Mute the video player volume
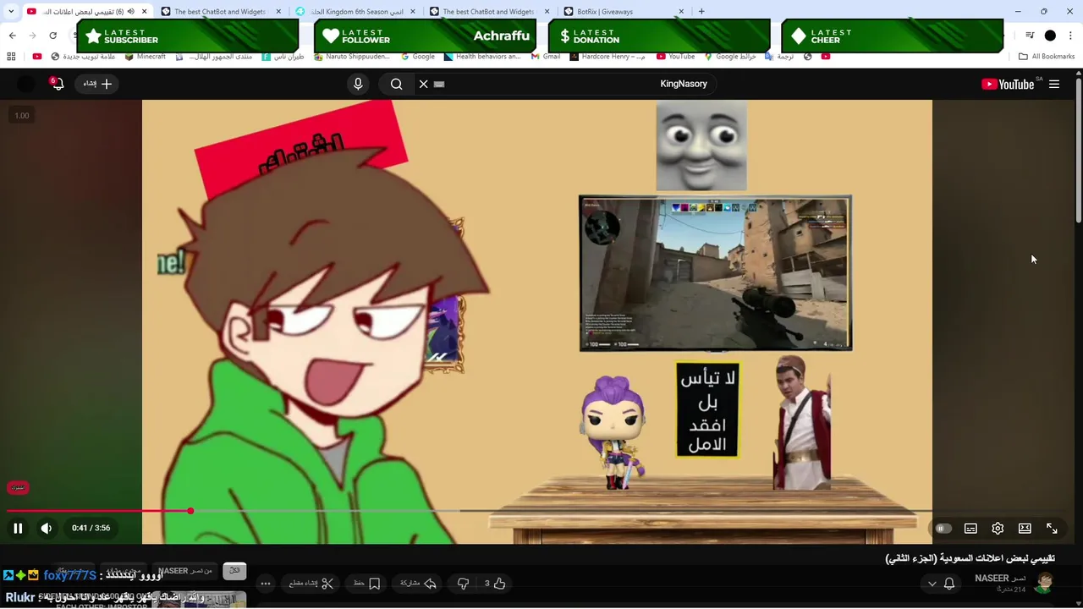Viewport: 1083px width, 609px height. pyautogui.click(x=47, y=528)
